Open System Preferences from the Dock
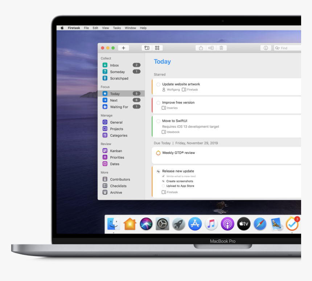The image size is (312, 281). (163, 224)
